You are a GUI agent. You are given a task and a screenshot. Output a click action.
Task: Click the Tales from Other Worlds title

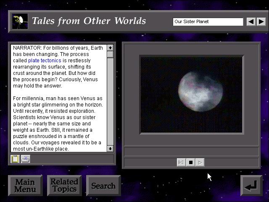[x=89, y=21]
